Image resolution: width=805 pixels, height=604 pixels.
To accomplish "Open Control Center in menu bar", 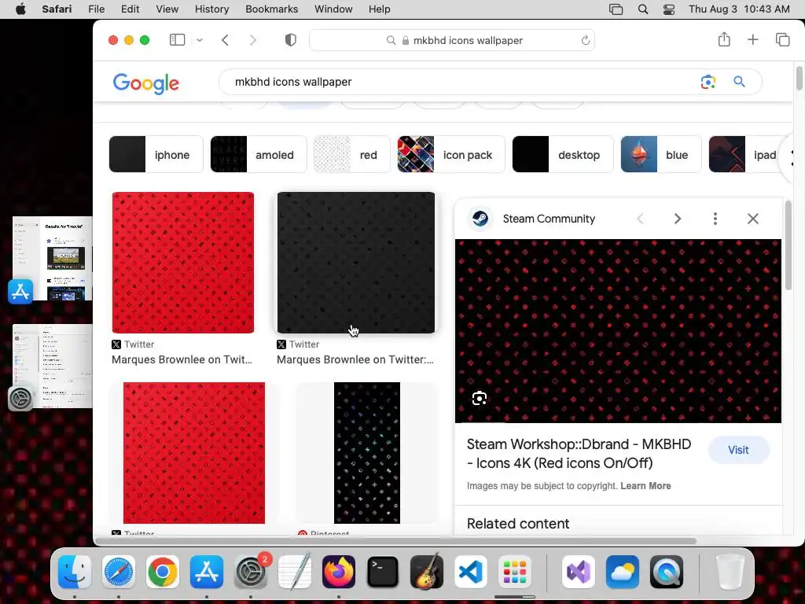I will coord(669,9).
